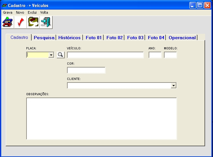Open the Cliente dropdown list
The width and height of the screenshot is (213, 157).
173,86
